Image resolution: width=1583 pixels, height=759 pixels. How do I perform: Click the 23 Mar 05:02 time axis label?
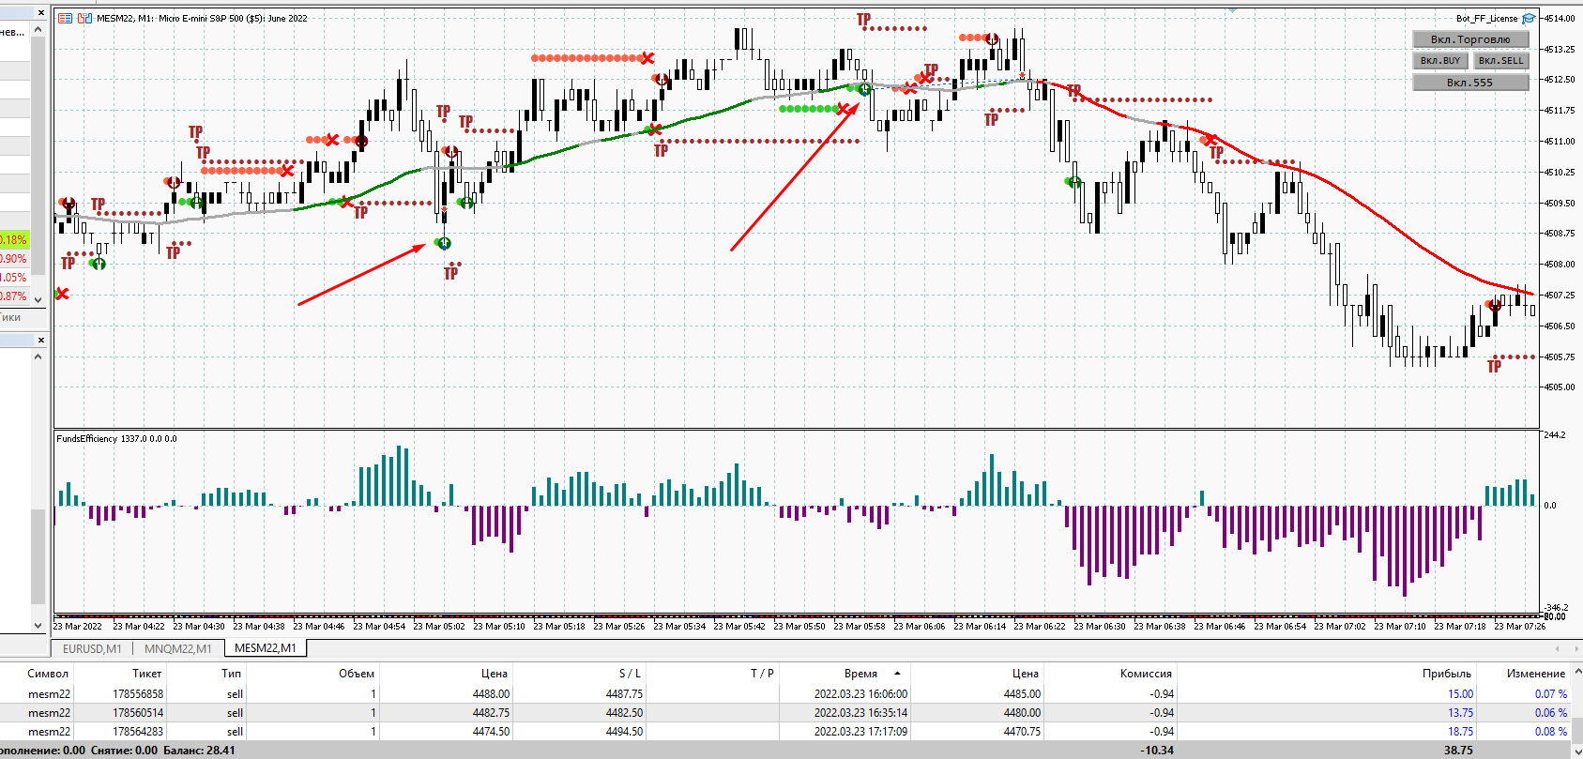point(439,627)
